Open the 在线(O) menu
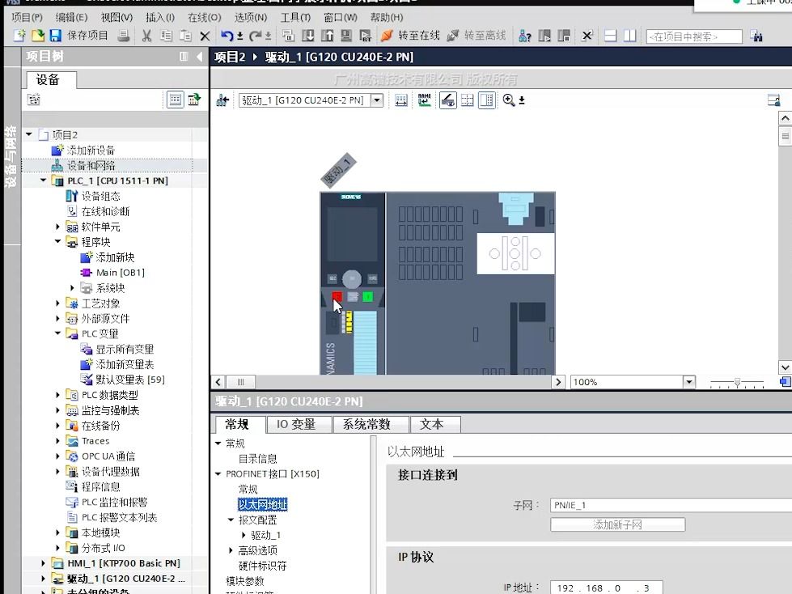 click(x=205, y=17)
